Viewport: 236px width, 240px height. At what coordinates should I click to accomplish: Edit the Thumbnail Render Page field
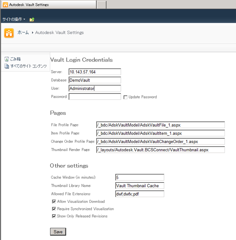click(x=161, y=150)
